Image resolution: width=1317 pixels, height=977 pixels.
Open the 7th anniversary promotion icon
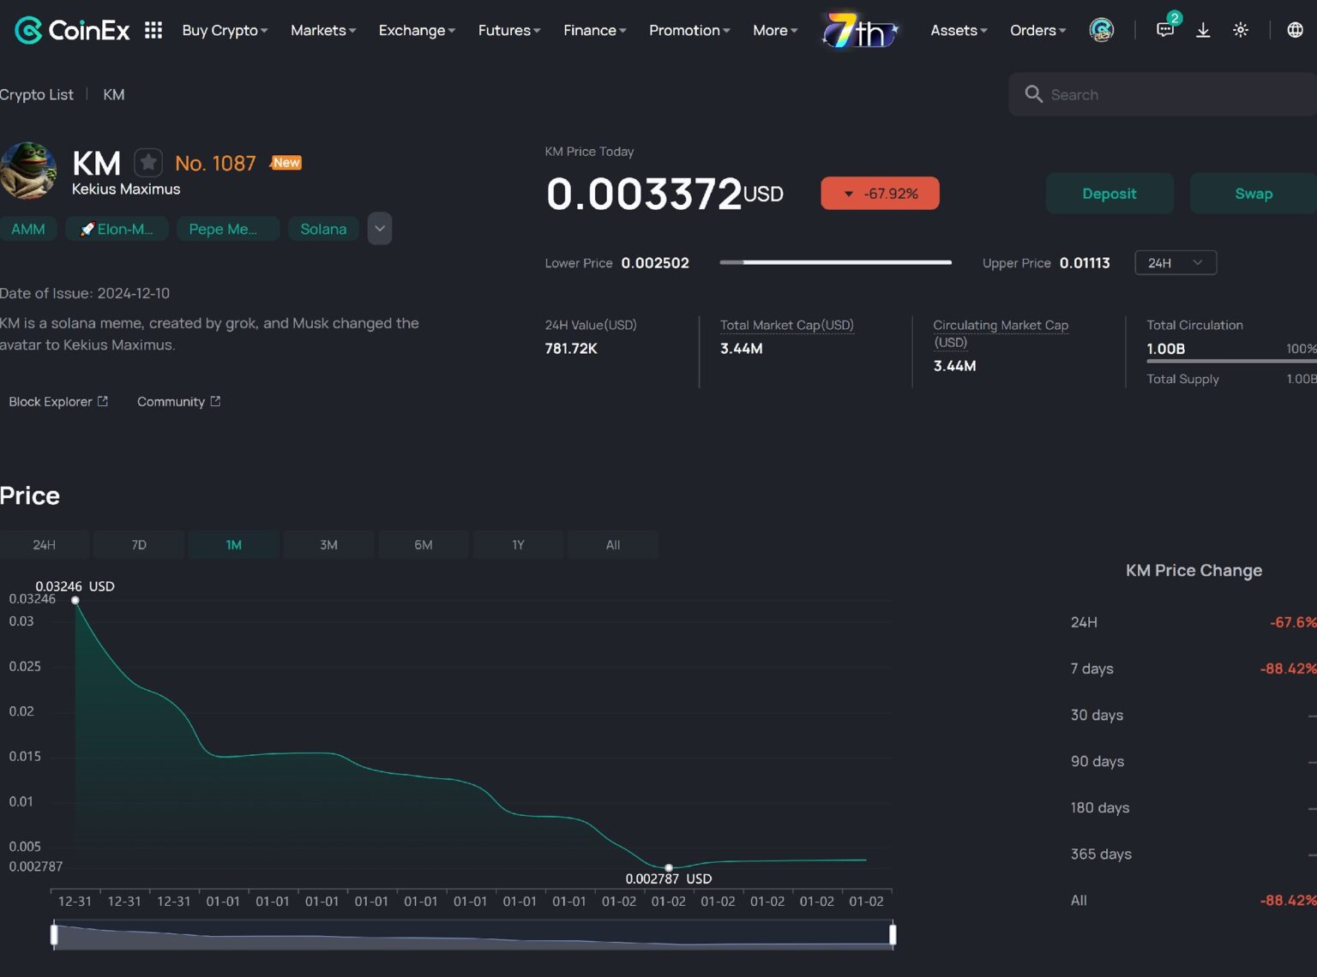click(860, 30)
